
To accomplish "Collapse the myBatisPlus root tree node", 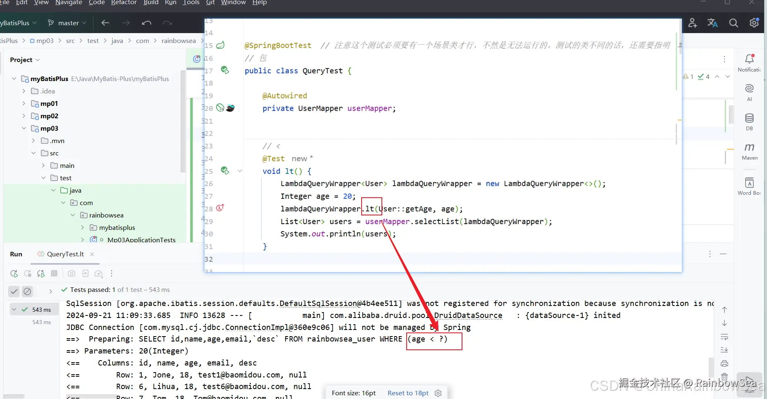I will pos(14,79).
